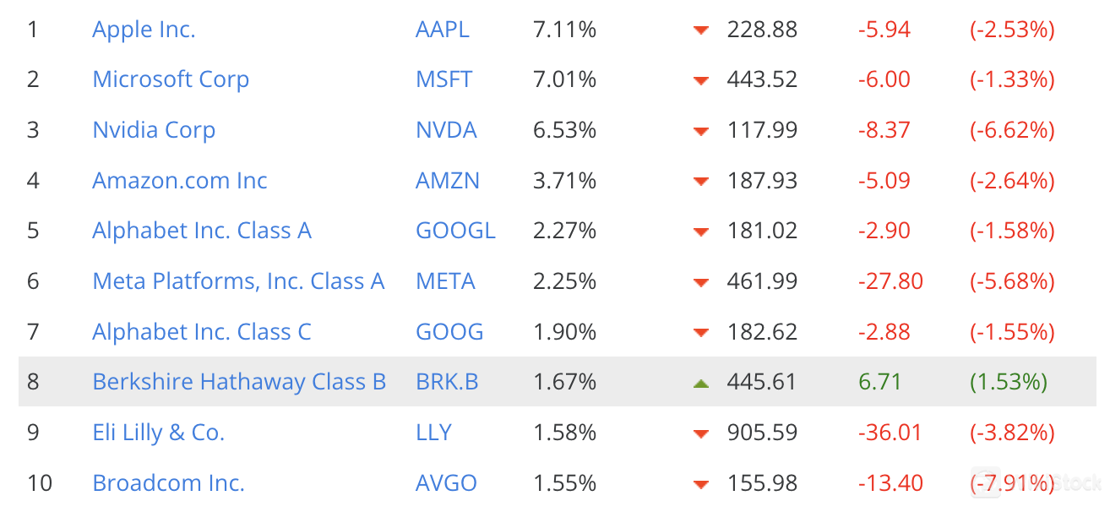Screen dimensions: 1110x512
Task: Open Berkshire Hathaway Class B link
Action: (x=239, y=382)
